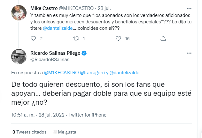Open Ricardo Salinas Pliego's avatar
The image size is (202, 138).
[19, 56]
